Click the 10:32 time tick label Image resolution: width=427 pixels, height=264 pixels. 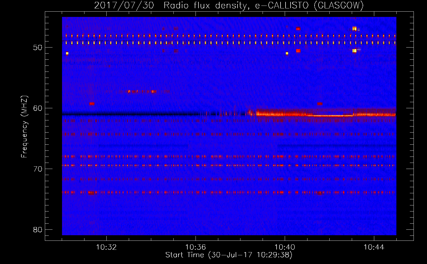(x=106, y=247)
